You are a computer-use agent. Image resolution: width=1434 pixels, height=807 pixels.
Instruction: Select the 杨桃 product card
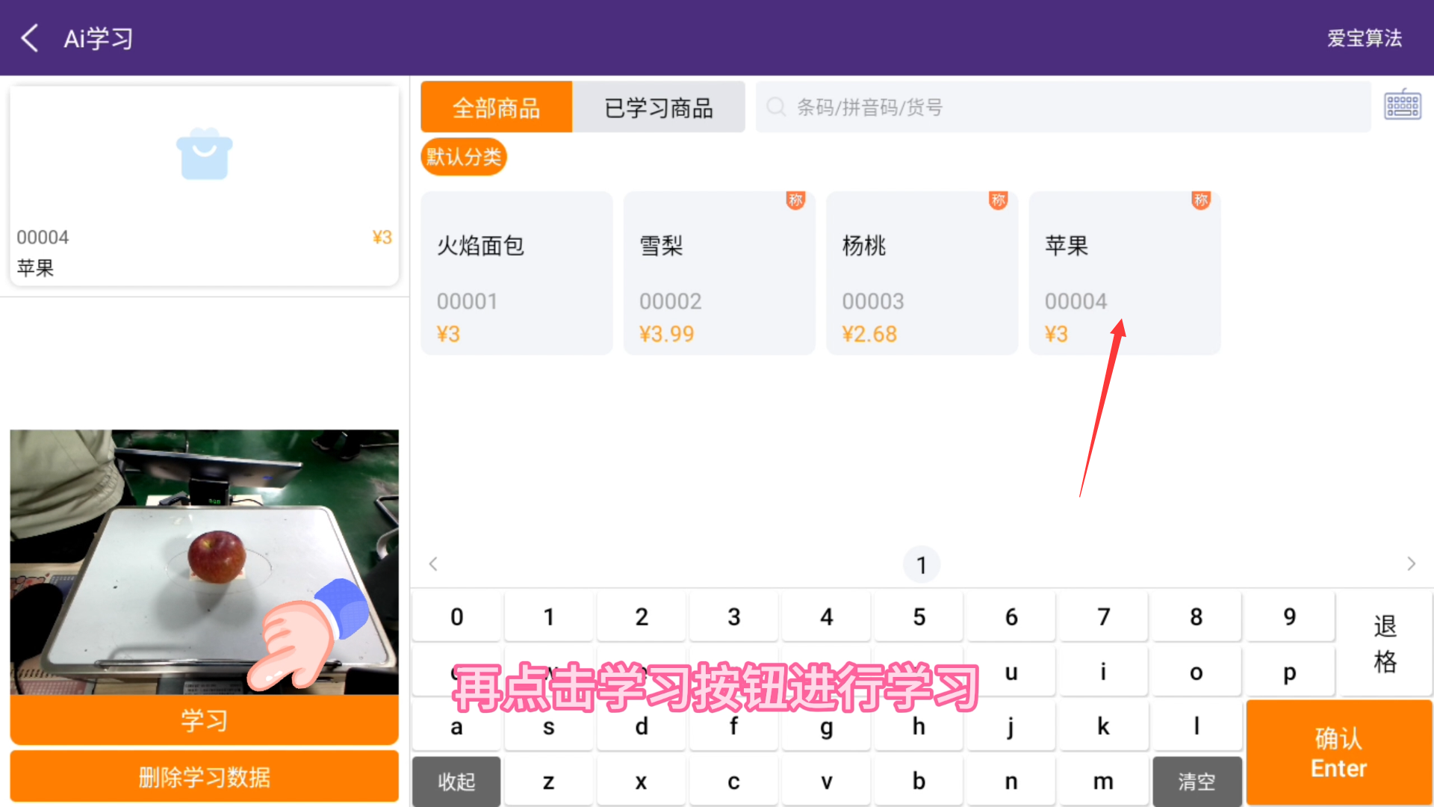pos(922,273)
